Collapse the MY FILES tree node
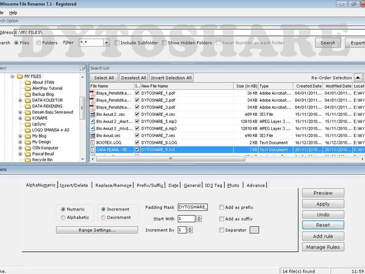Viewport: 365px width, 274px height. [x=12, y=76]
